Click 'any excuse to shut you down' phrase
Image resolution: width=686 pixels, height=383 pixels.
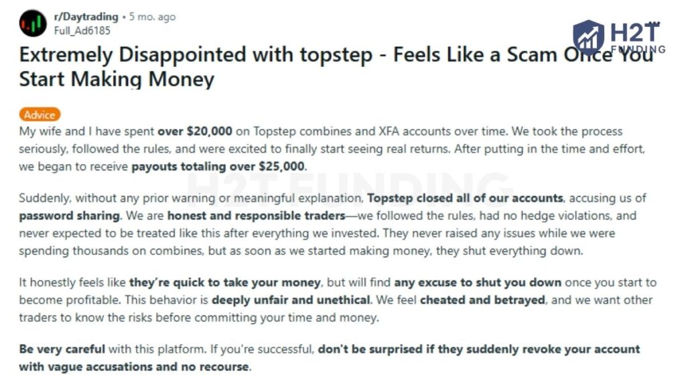pyautogui.click(x=478, y=283)
